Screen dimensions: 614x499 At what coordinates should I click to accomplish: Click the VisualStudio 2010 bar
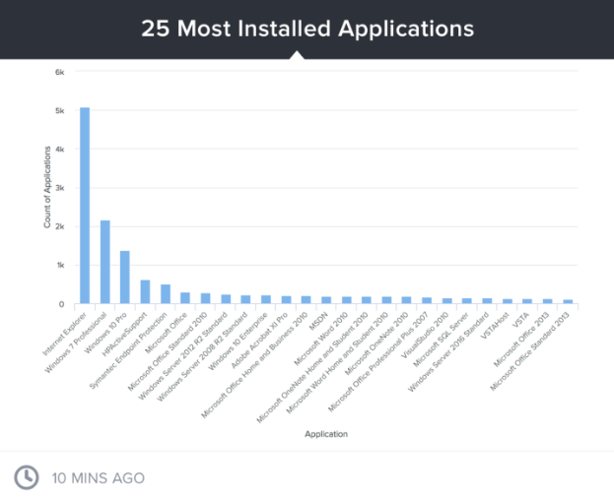pos(447,301)
